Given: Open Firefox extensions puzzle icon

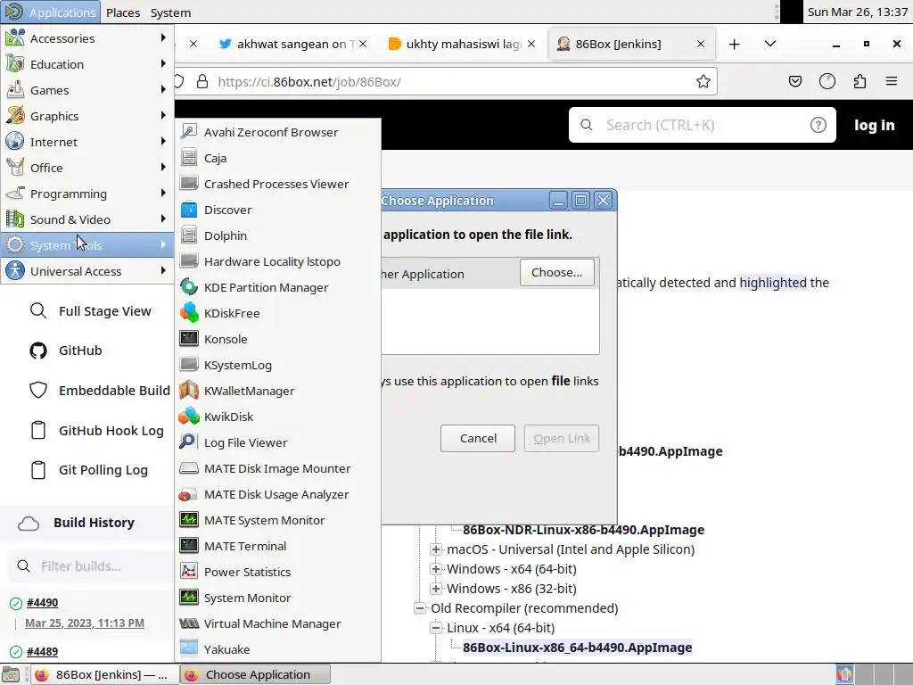Looking at the screenshot, I should (x=860, y=81).
